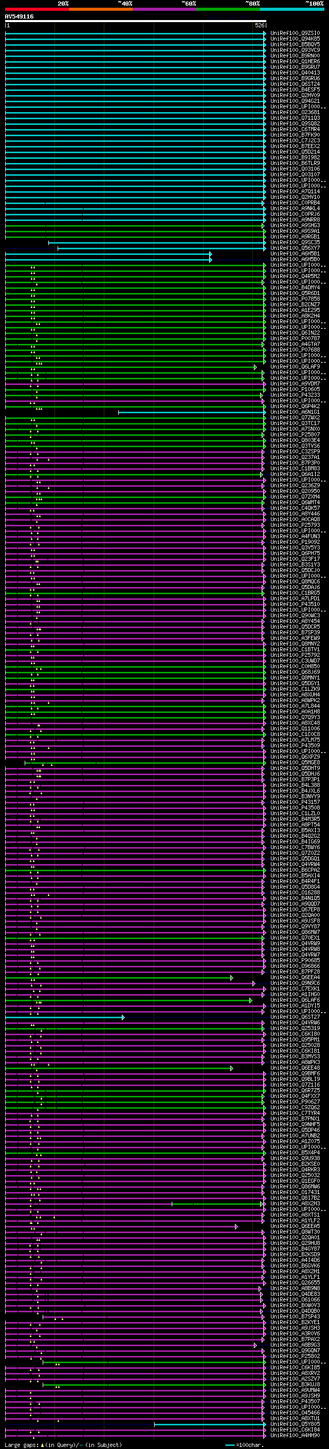The image size is (329, 1449).
Task: Click the label UniRef100_B5X4P4
Action: click(x=295, y=1153)
